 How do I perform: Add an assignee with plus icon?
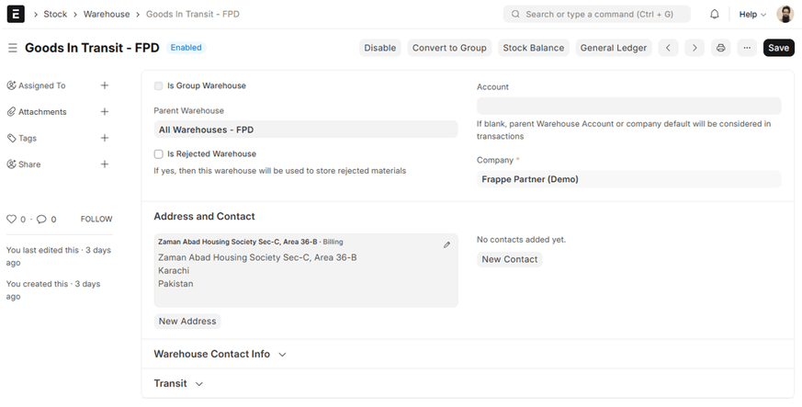(105, 85)
